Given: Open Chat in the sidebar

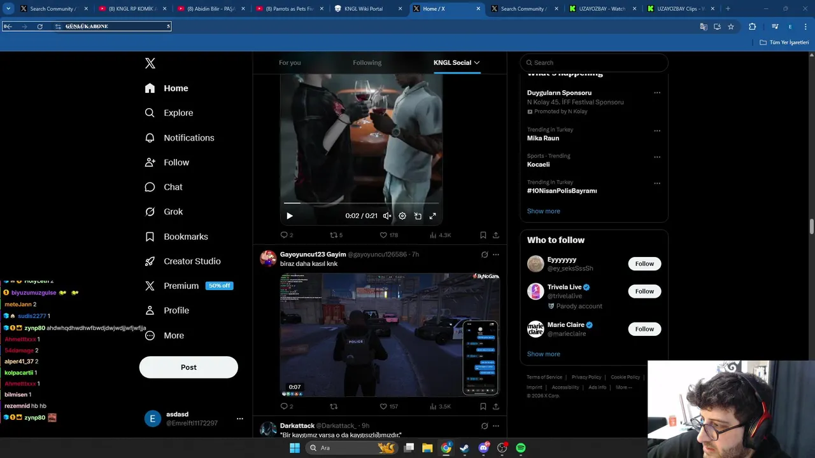Looking at the screenshot, I should [x=164, y=187].
